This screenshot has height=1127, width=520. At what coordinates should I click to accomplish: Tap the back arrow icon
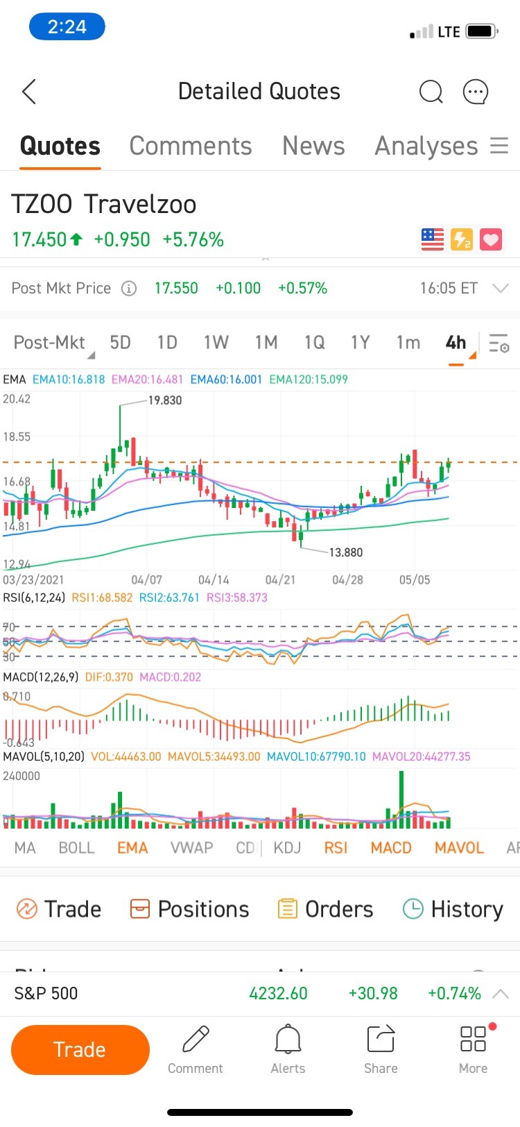(x=28, y=92)
